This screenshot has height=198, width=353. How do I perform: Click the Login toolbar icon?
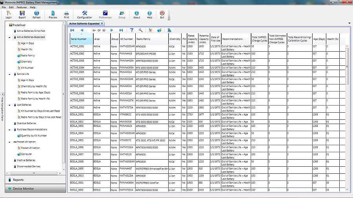click(9, 14)
